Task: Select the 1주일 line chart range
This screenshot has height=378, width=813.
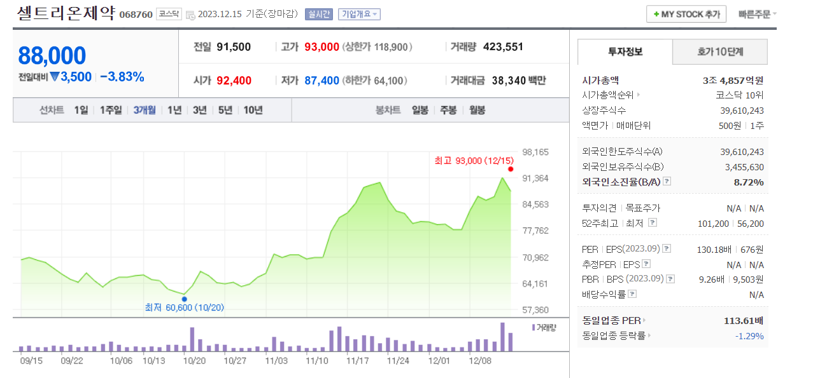Action: pos(111,110)
